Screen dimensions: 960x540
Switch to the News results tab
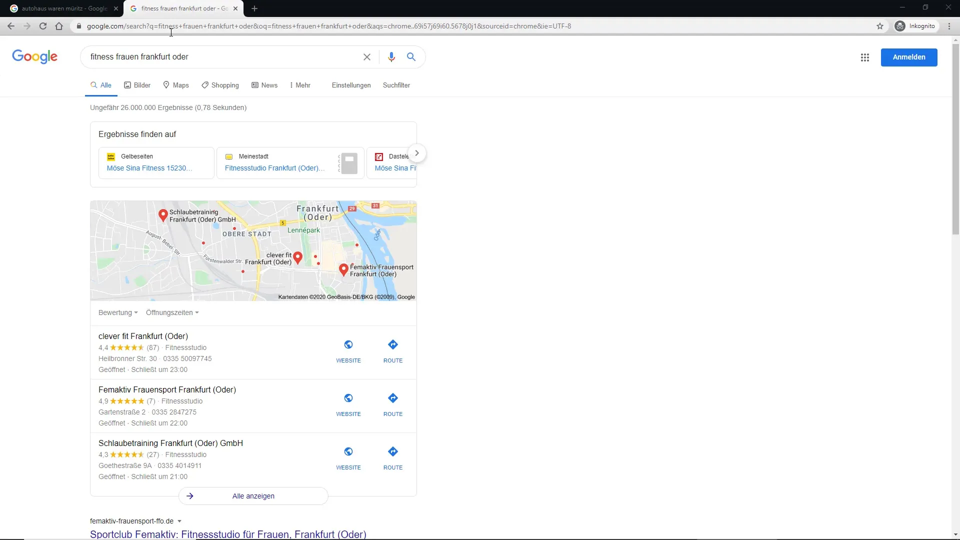pos(264,85)
